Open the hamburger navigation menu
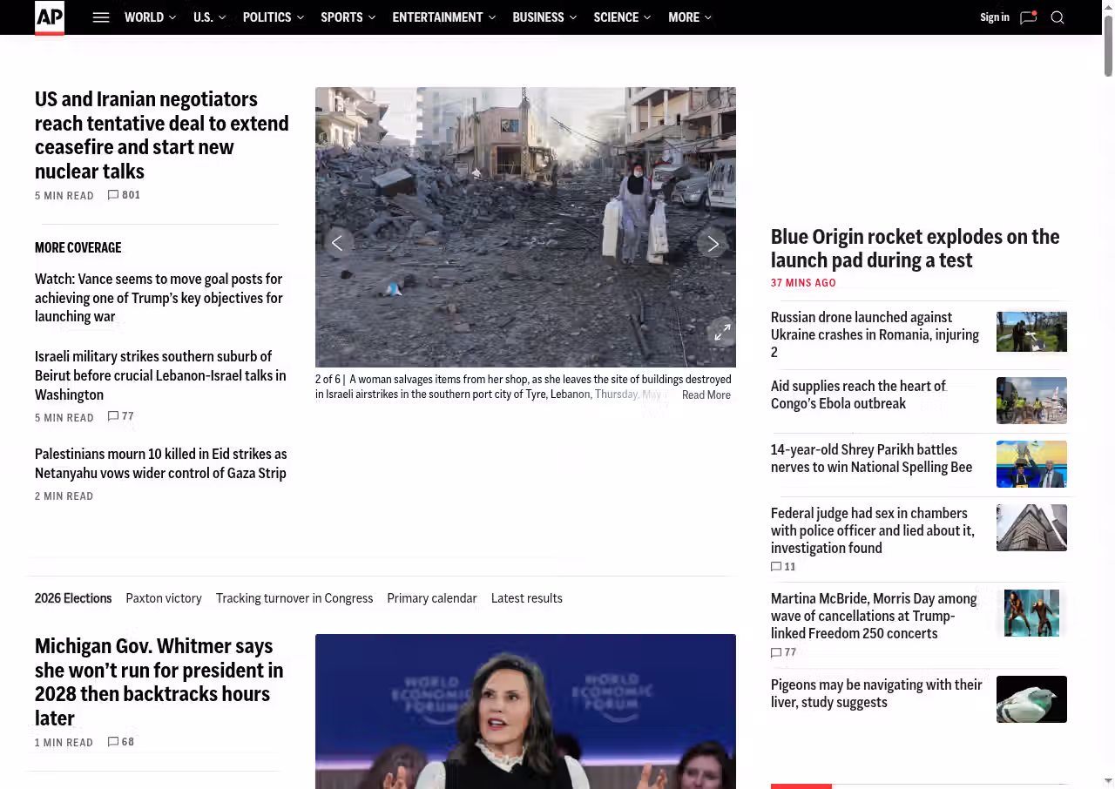1115x789 pixels. tap(101, 17)
